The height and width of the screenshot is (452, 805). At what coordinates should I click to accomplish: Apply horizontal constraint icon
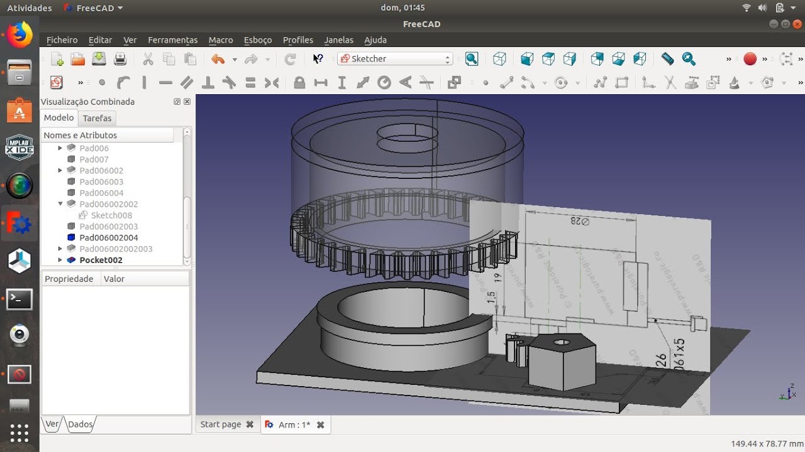click(x=165, y=82)
